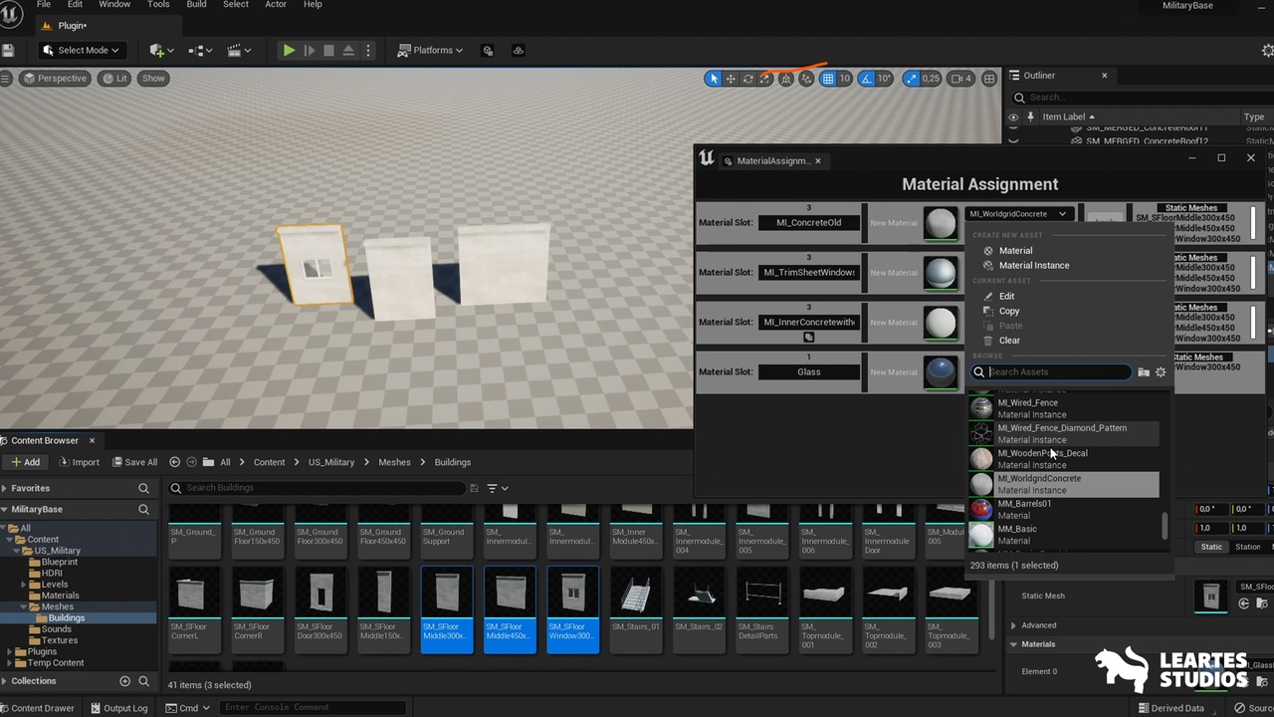Toggle rotation snap angle icon

(866, 79)
